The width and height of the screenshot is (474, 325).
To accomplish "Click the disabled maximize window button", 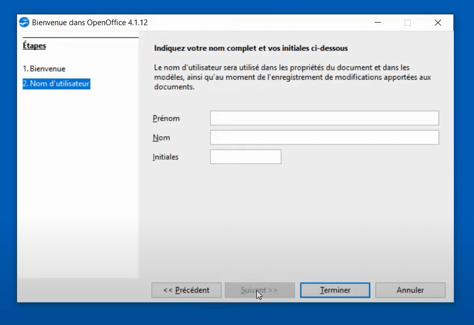I will pos(408,23).
